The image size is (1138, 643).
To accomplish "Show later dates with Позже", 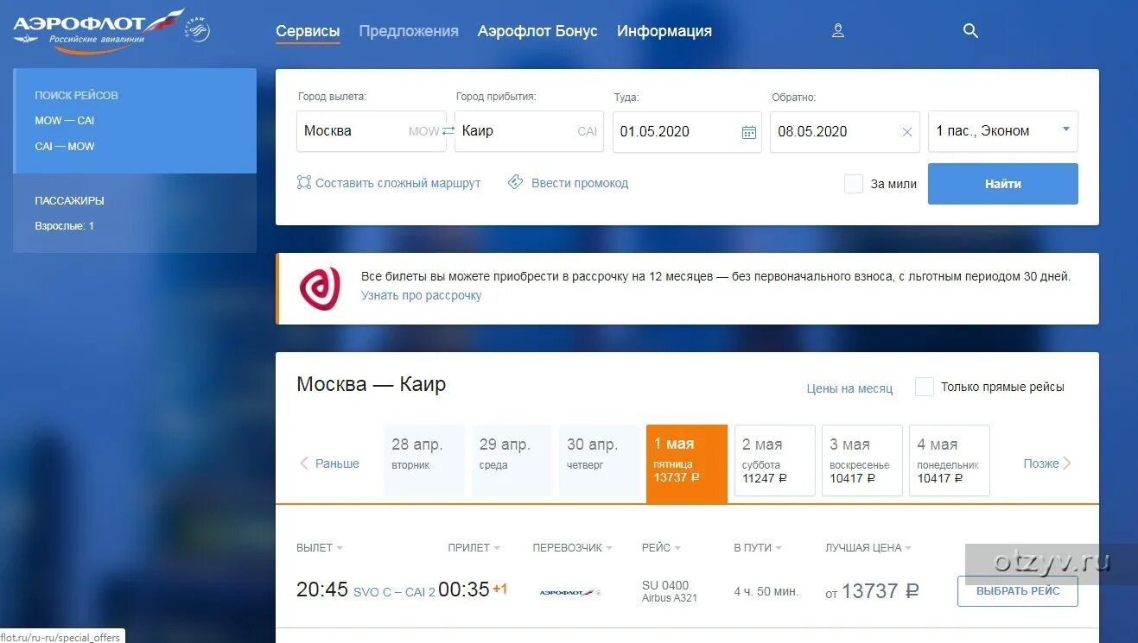I will point(1047,463).
